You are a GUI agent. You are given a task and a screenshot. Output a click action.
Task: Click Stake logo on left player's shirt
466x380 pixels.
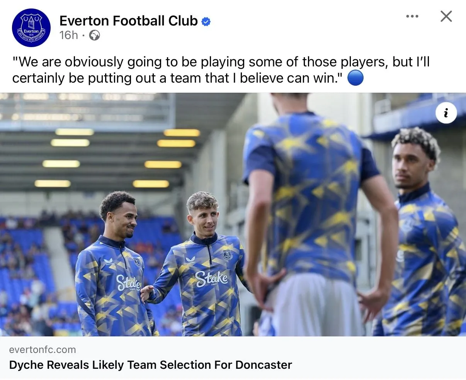tap(128, 283)
